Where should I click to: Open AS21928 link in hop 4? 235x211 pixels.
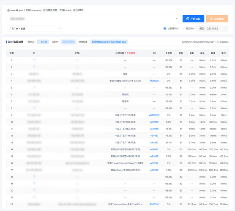click(154, 81)
